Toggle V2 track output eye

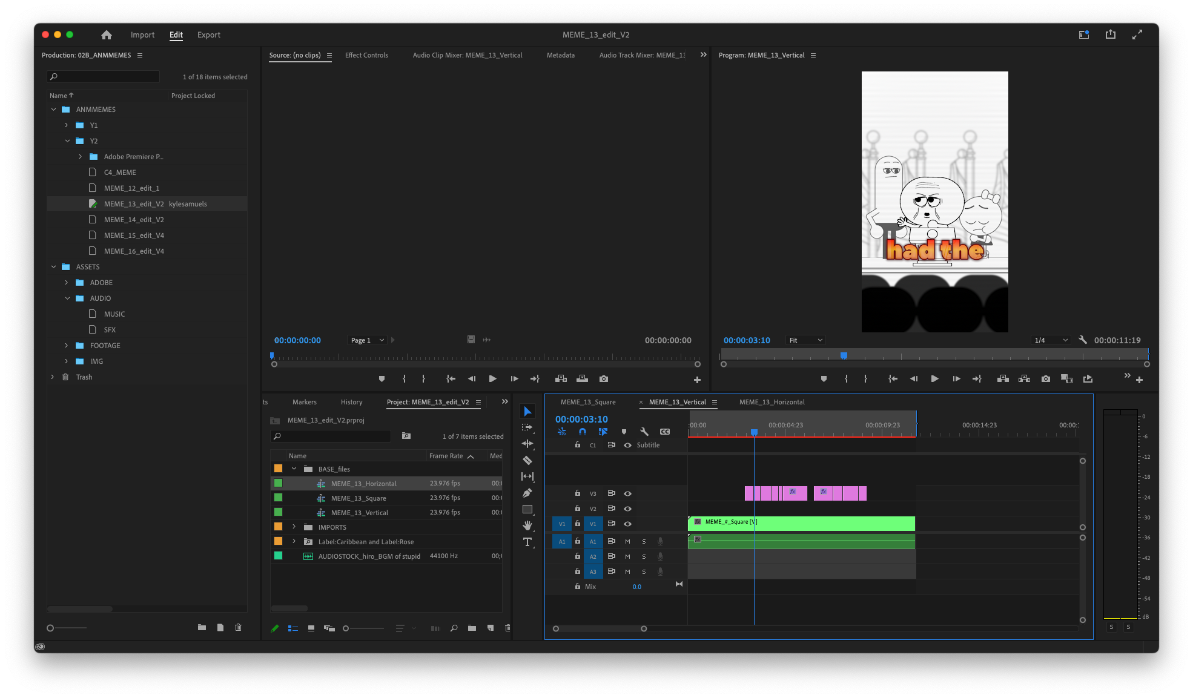coord(628,509)
